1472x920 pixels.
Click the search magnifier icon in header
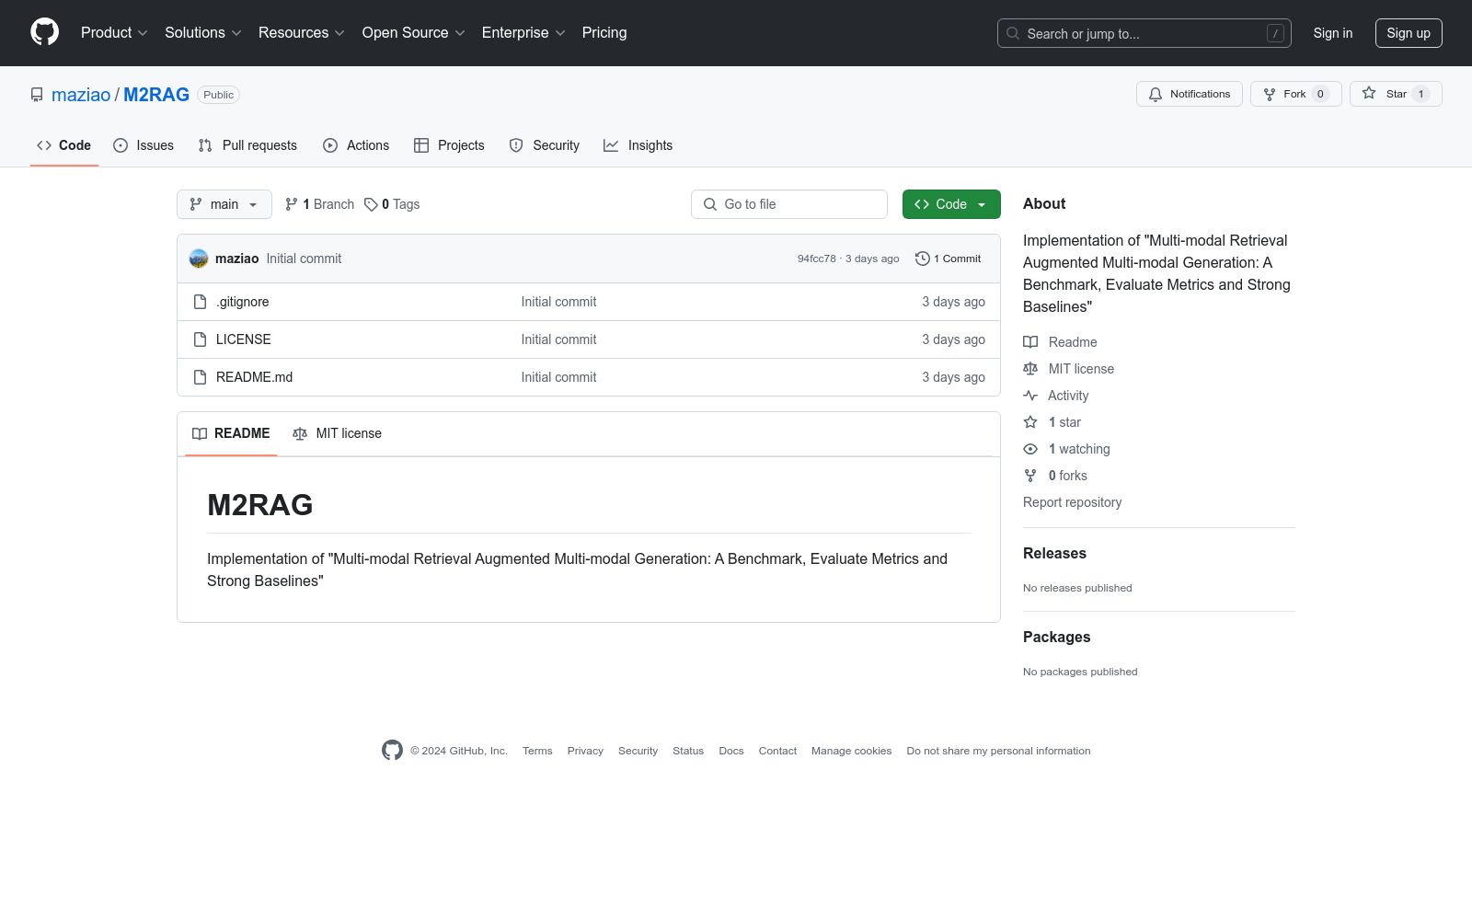[x=1013, y=33]
